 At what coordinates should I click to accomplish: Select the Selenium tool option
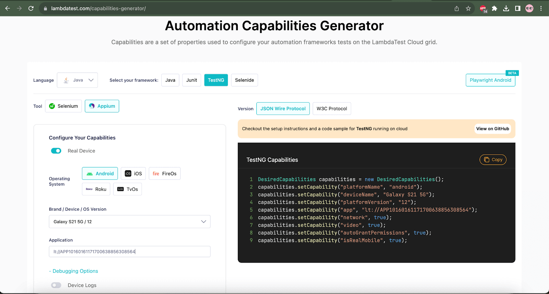click(x=63, y=106)
